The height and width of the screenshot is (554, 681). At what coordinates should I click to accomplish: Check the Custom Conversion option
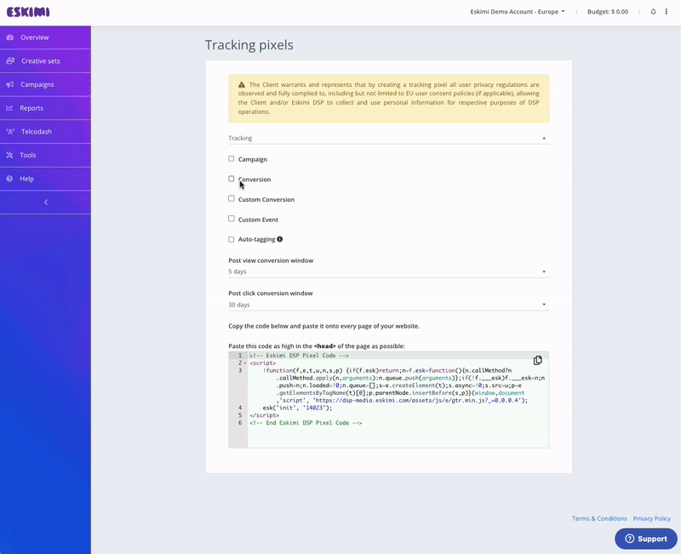pos(231,199)
